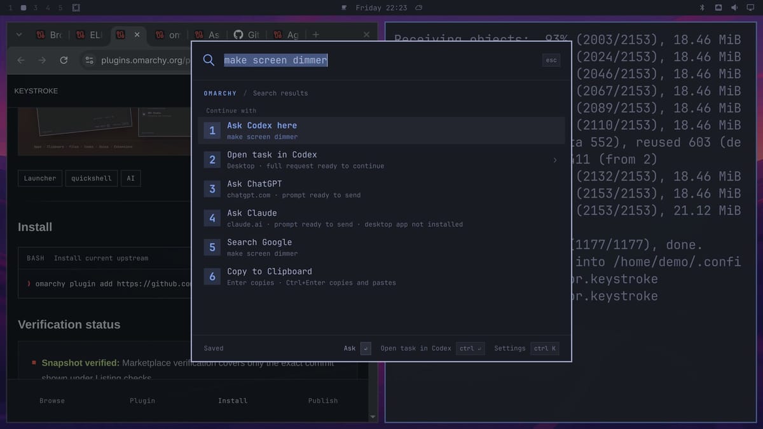763x429 pixels.
Task: Click number 1 badge beside Ask Codex here
Action: 212,130
